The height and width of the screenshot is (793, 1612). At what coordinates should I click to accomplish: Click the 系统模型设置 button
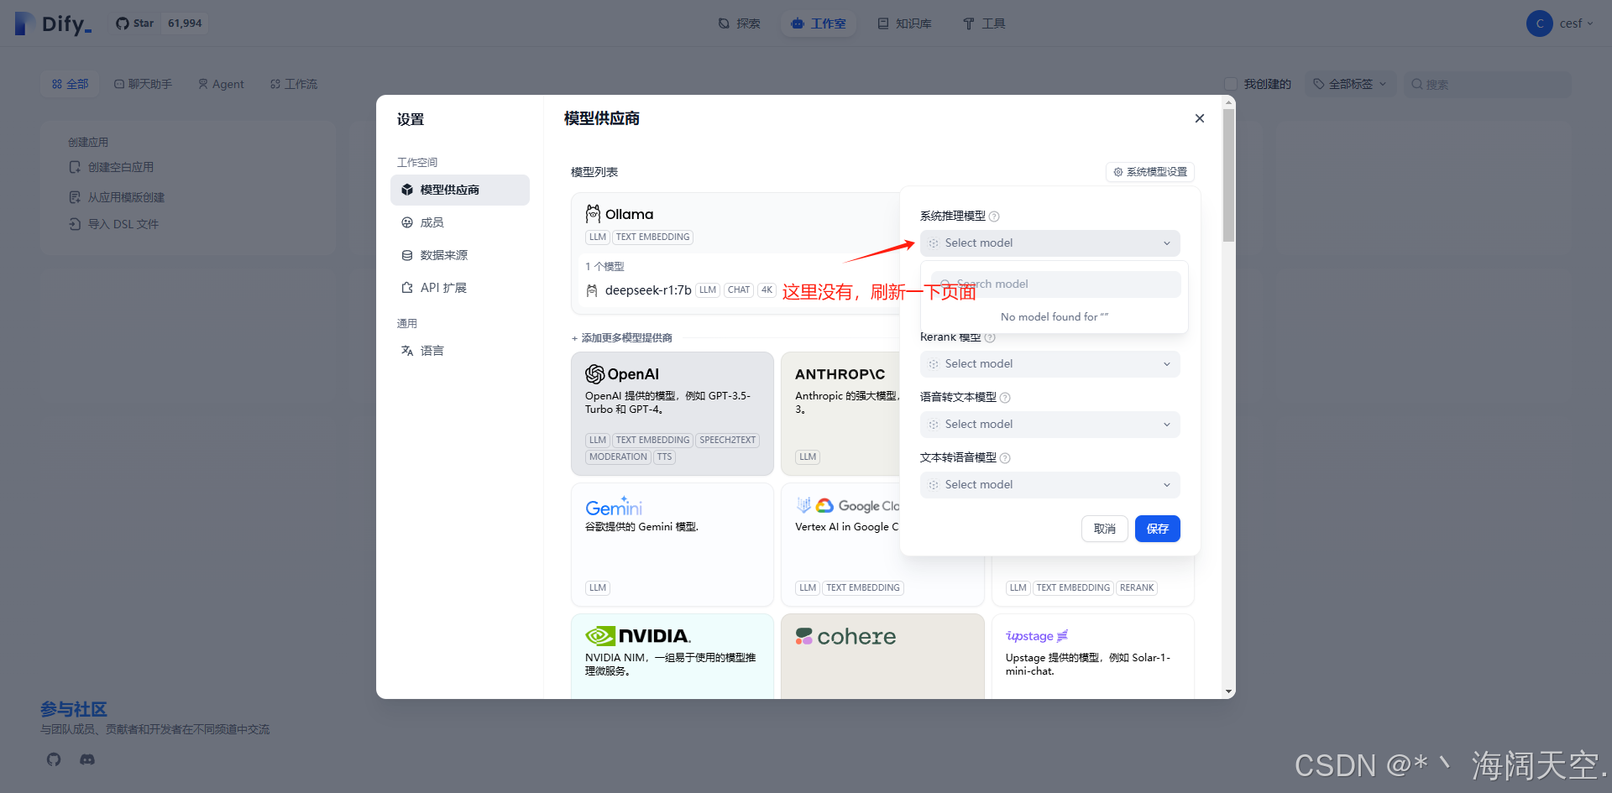pos(1150,172)
